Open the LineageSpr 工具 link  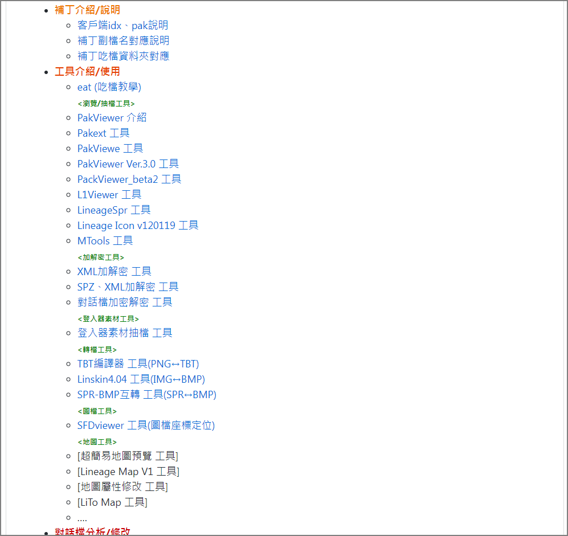pos(114,210)
